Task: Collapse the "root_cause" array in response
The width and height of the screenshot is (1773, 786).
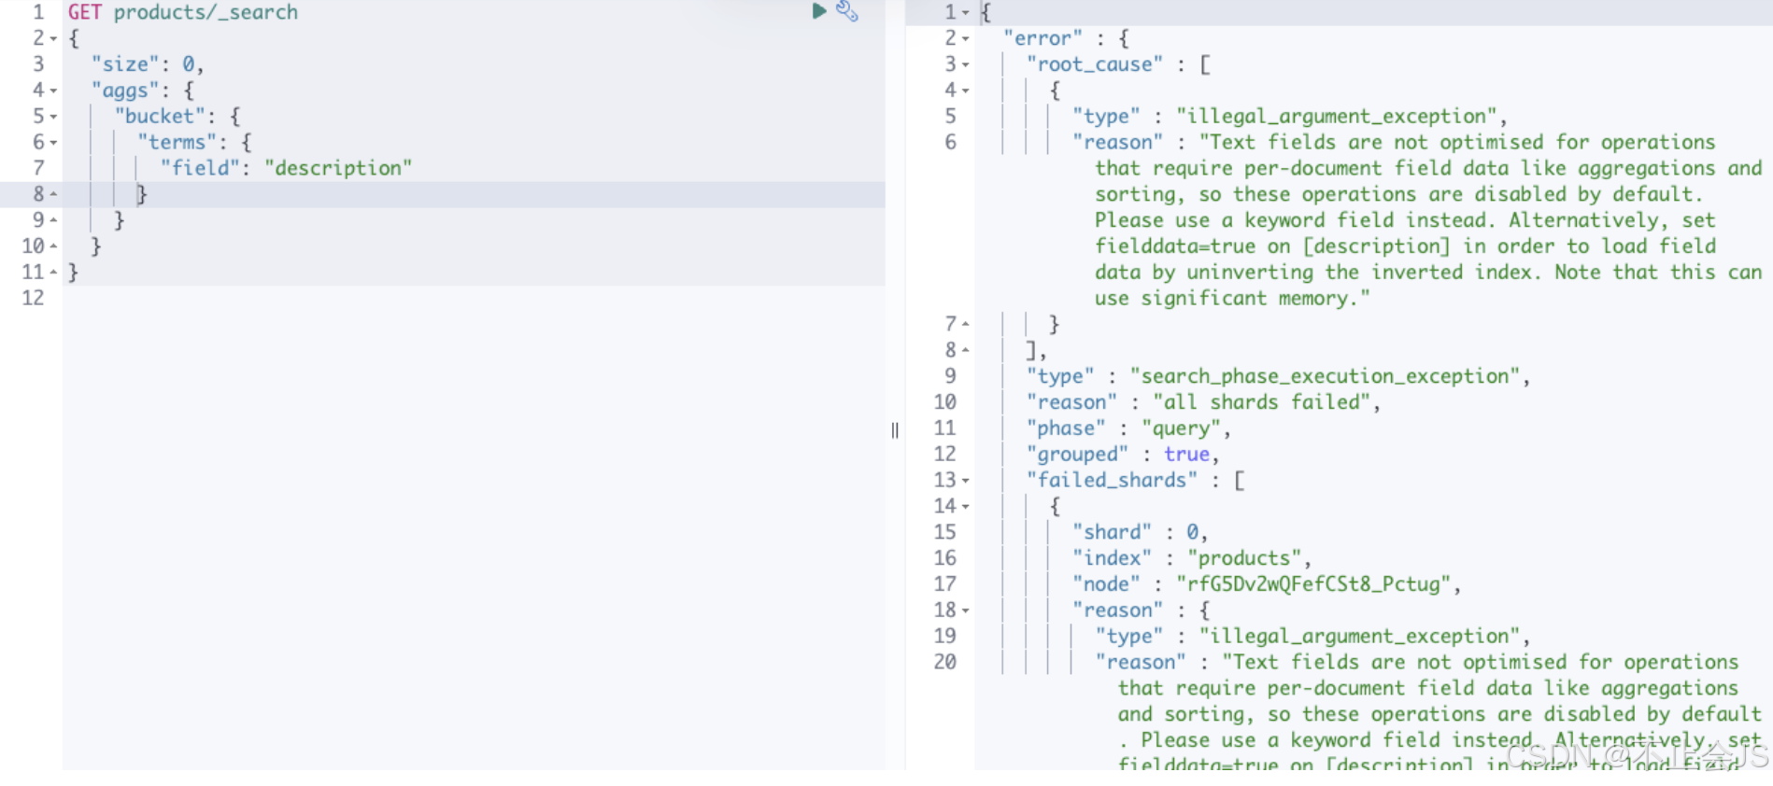Action: pos(966,64)
